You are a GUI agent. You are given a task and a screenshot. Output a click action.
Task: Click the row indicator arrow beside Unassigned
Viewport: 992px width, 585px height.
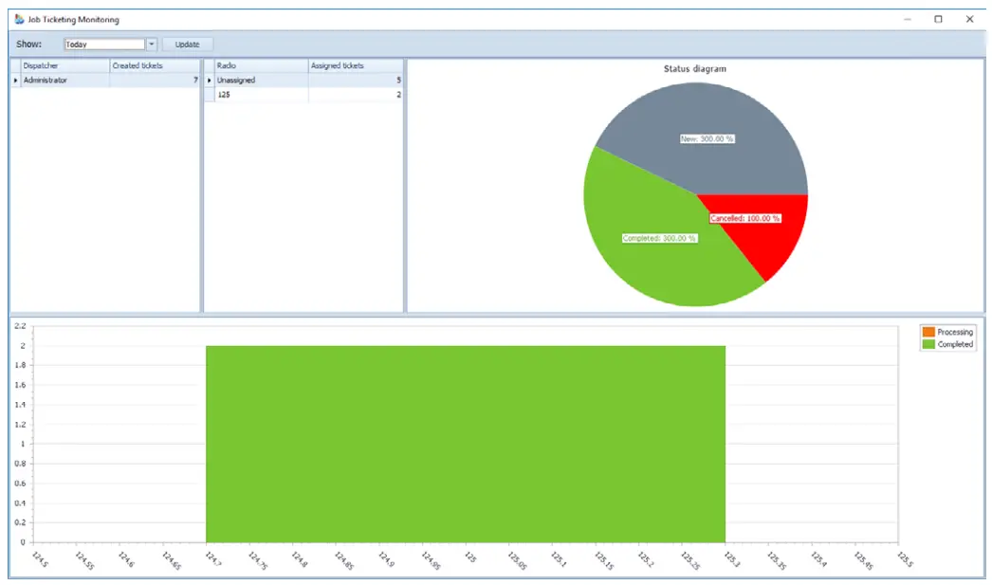pos(210,80)
